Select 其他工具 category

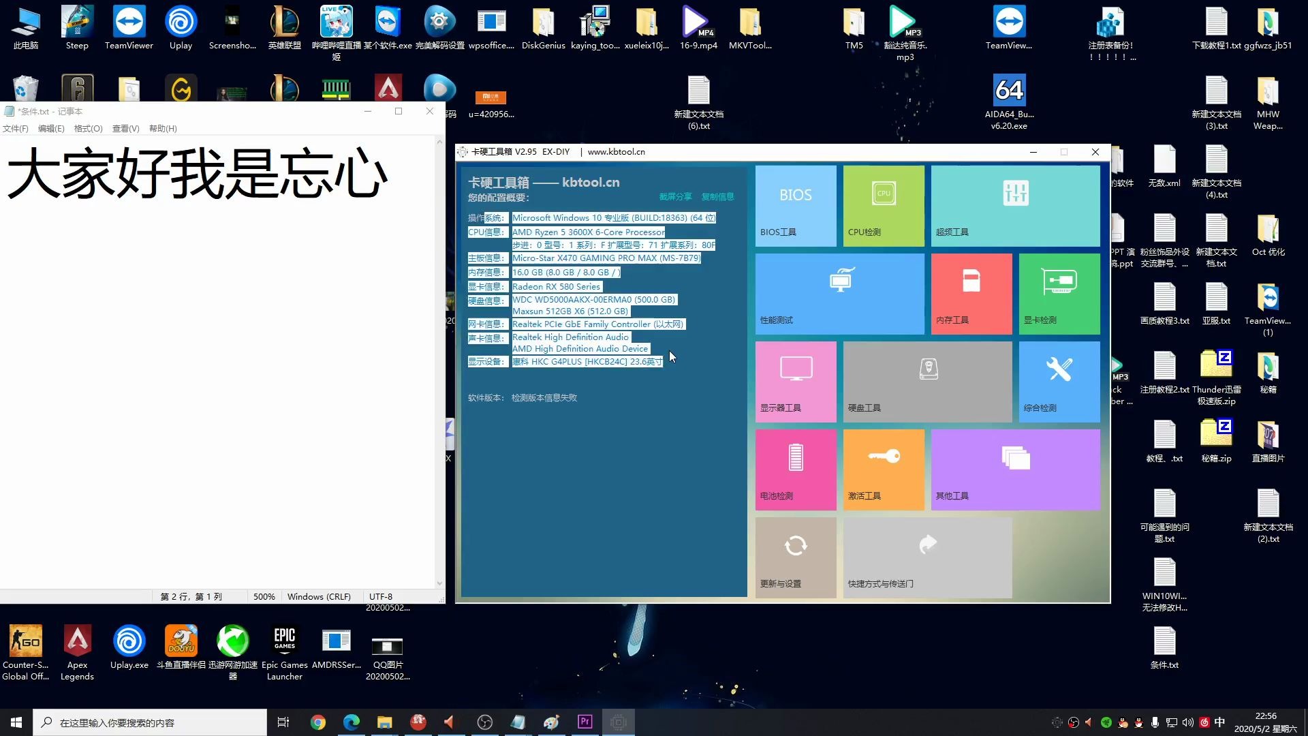pos(1014,468)
